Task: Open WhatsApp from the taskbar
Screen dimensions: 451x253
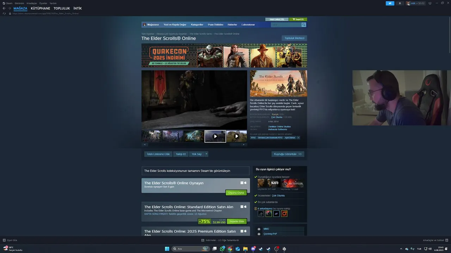Action: [222, 249]
